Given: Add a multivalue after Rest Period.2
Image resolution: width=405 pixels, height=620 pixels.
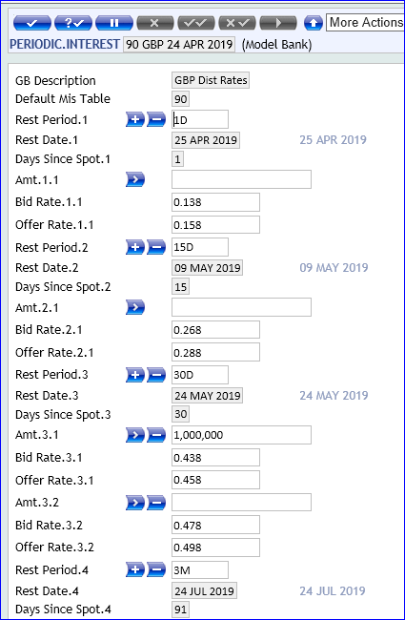Looking at the screenshot, I should tap(135, 248).
